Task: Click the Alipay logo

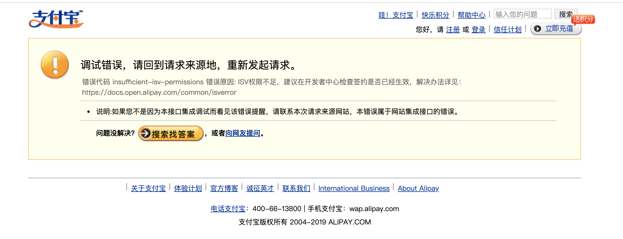Action: (56, 19)
